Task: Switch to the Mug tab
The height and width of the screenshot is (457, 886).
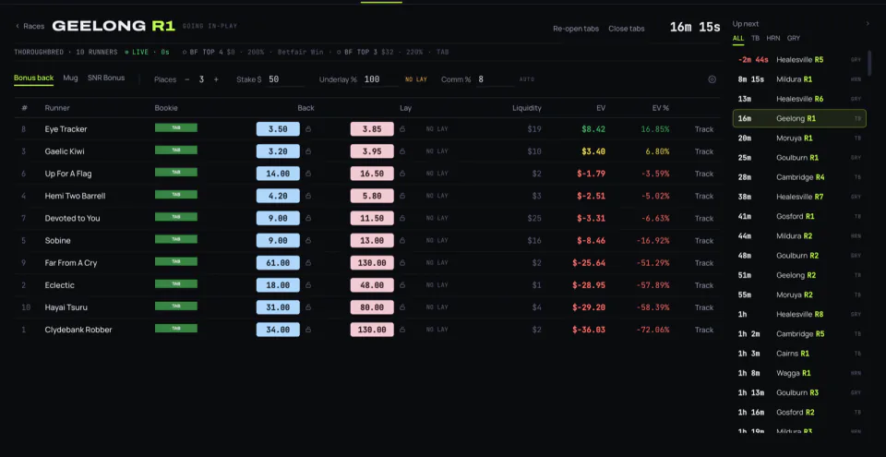Action: (71, 78)
